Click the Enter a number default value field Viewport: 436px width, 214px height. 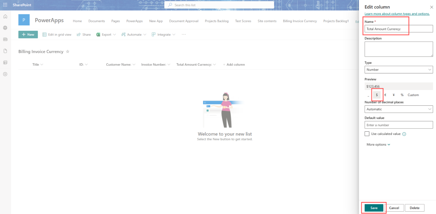[x=398, y=125]
